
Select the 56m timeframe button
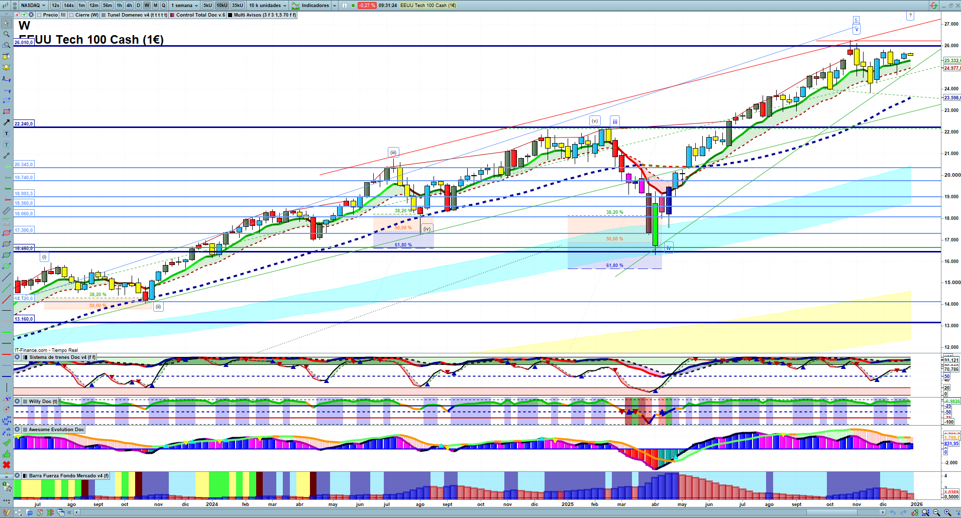tap(108, 6)
